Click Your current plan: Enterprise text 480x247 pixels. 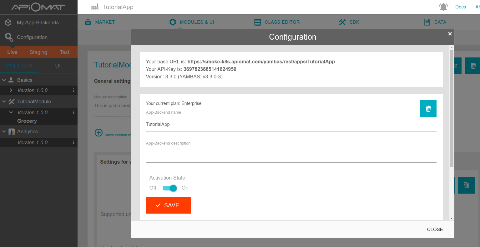[174, 103]
